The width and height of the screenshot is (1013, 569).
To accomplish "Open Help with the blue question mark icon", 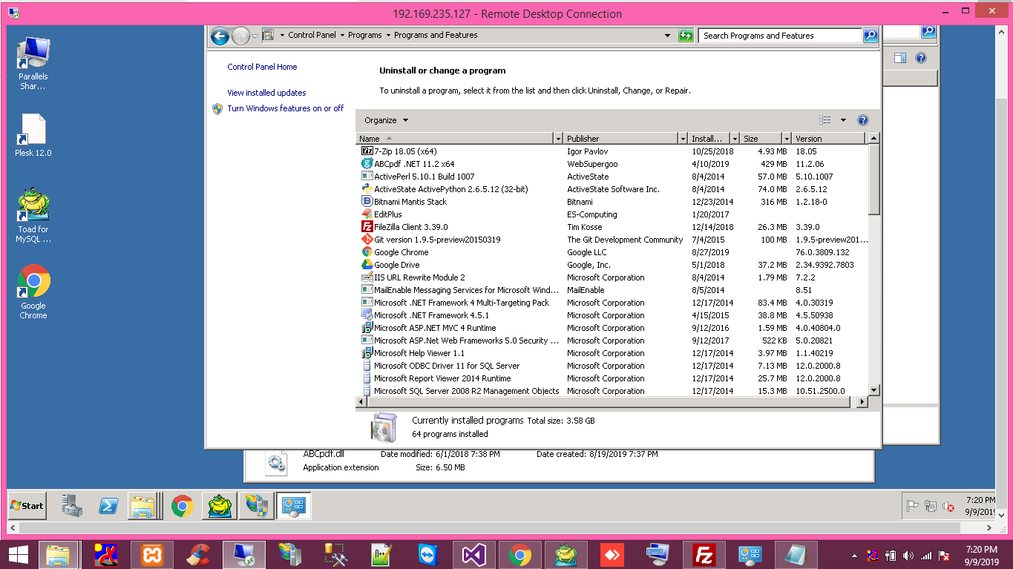I will tap(862, 120).
